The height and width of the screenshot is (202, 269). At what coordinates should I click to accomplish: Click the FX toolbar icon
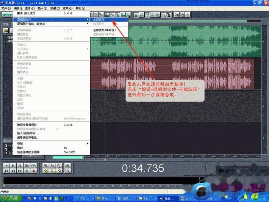coord(152,15)
